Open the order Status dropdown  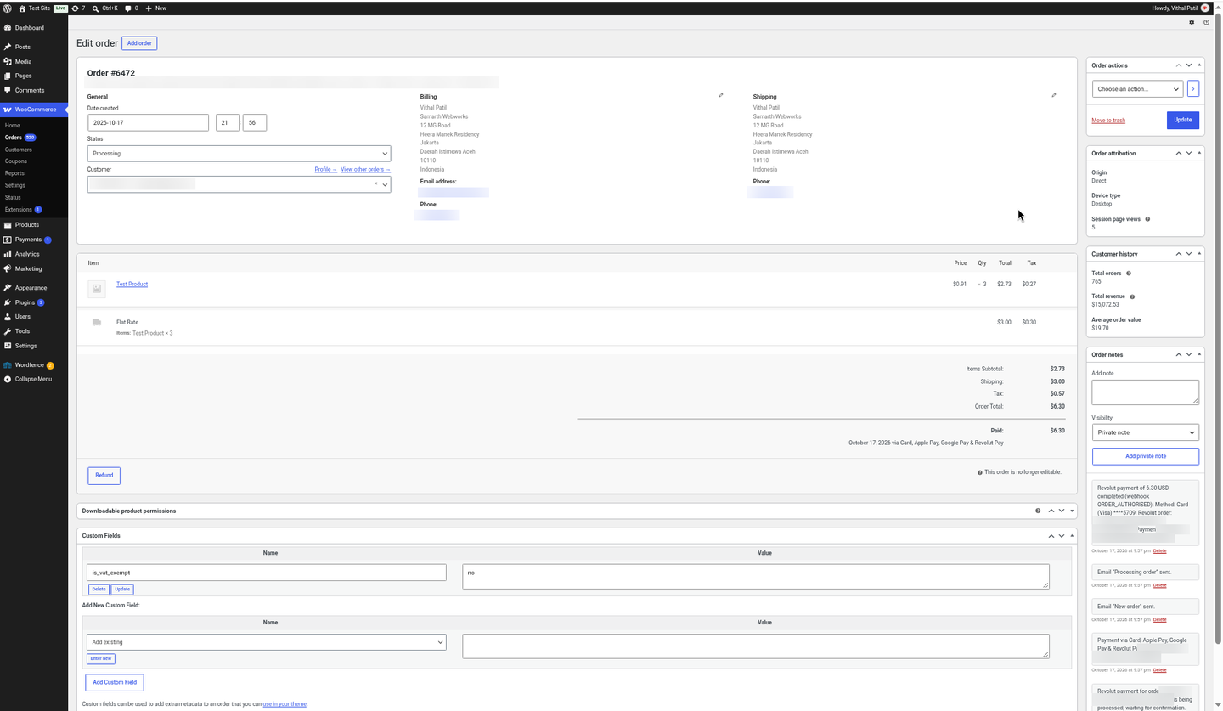coord(239,154)
